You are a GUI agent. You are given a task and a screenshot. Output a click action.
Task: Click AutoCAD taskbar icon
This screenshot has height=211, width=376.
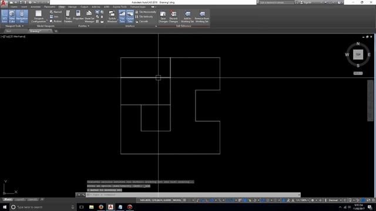110,207
